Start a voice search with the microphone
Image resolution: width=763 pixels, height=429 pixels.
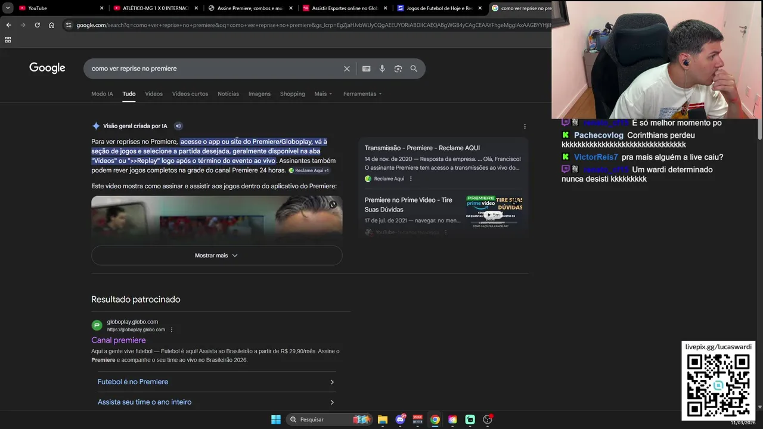[x=382, y=69]
